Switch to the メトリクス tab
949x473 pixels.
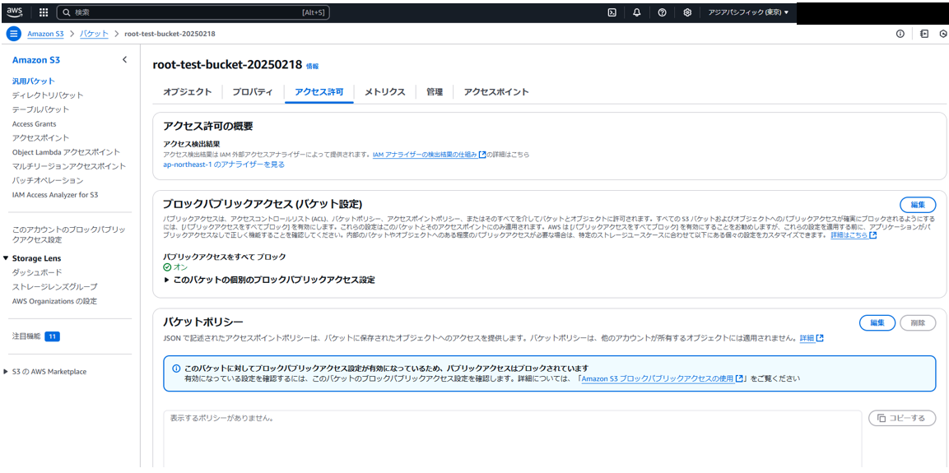385,92
